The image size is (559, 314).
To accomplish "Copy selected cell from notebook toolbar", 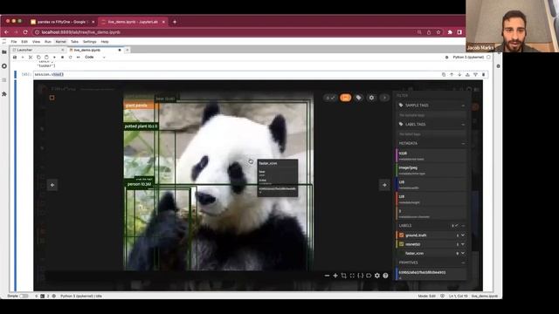I will pos(38,57).
